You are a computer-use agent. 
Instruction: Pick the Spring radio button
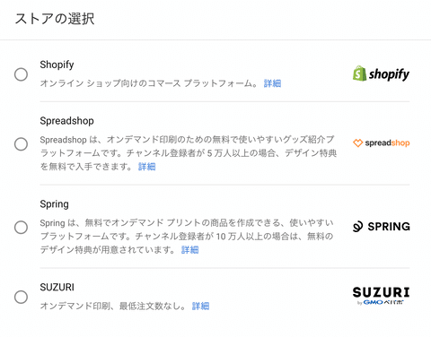click(x=21, y=228)
